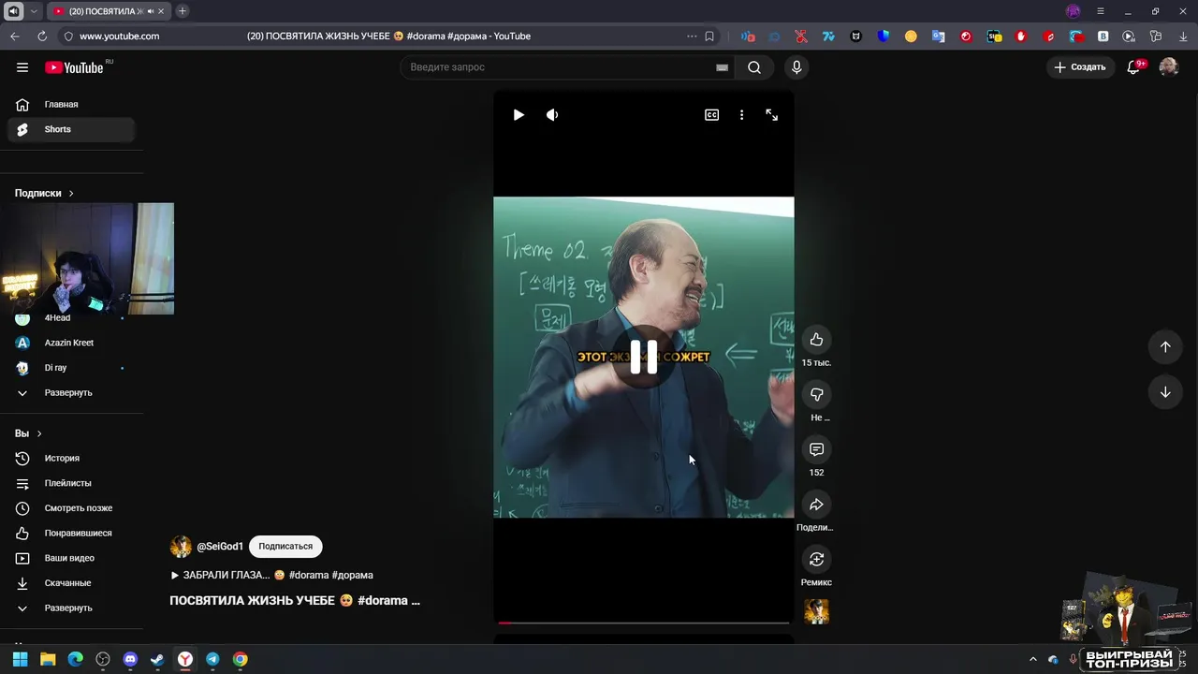Viewport: 1198px width, 674px height.
Task: Expand Подписки section chevron
Action: coord(71,193)
